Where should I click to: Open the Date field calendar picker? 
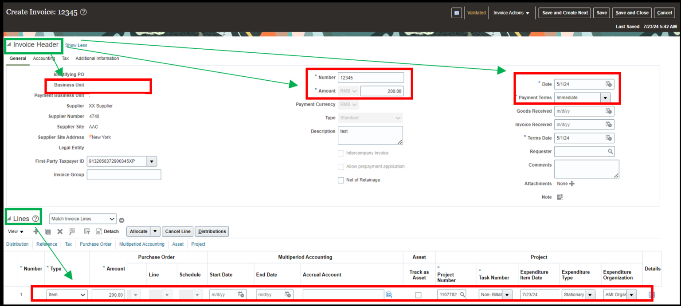tap(609, 84)
